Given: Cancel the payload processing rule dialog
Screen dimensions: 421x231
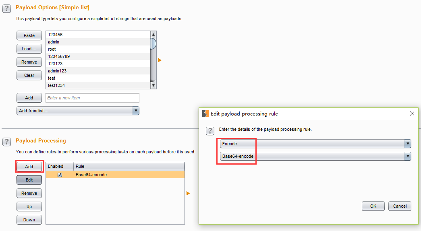Looking at the screenshot, I should pyautogui.click(x=400, y=206).
